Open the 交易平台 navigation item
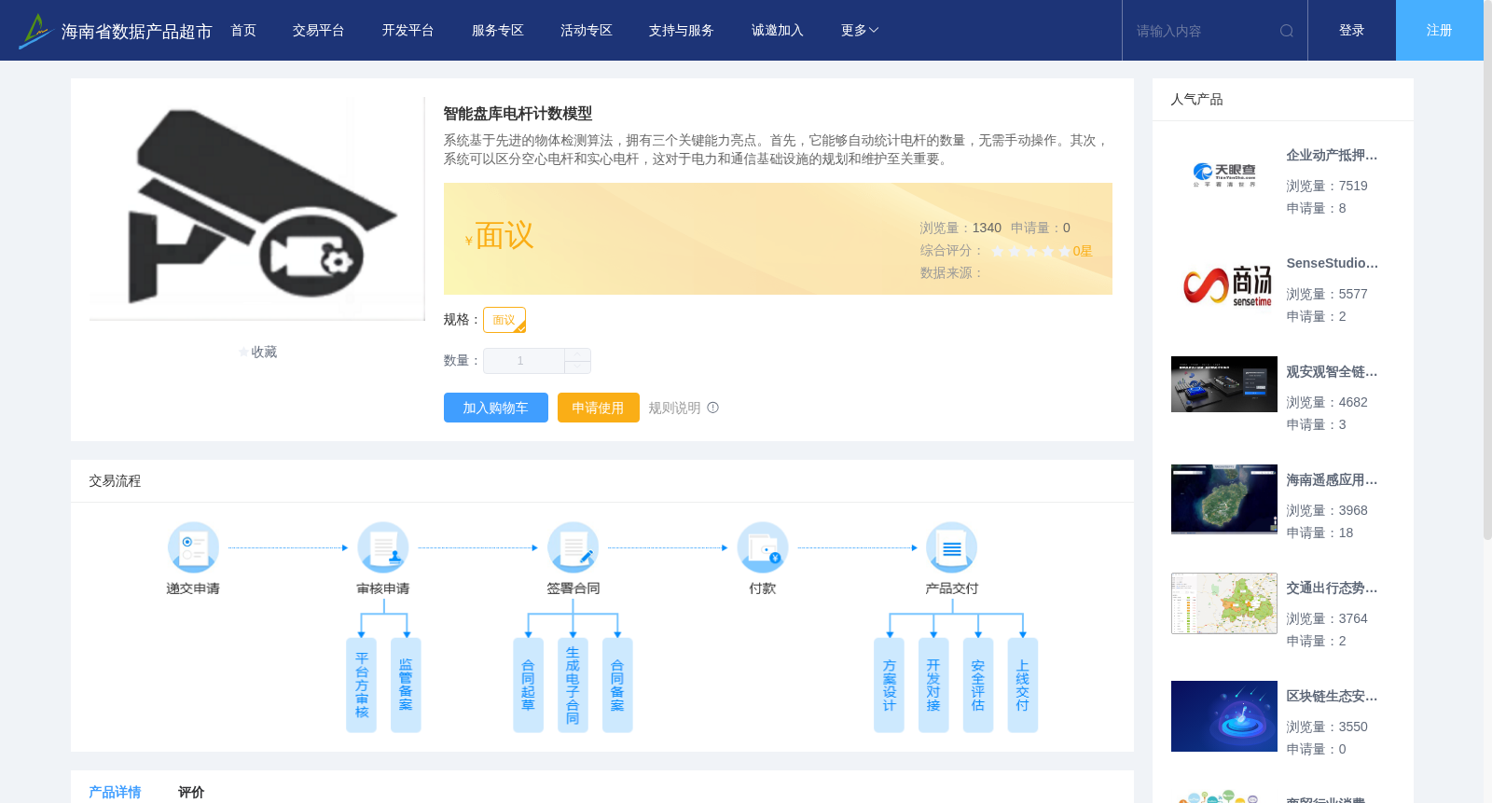Image resolution: width=1492 pixels, height=803 pixels. 319,31
